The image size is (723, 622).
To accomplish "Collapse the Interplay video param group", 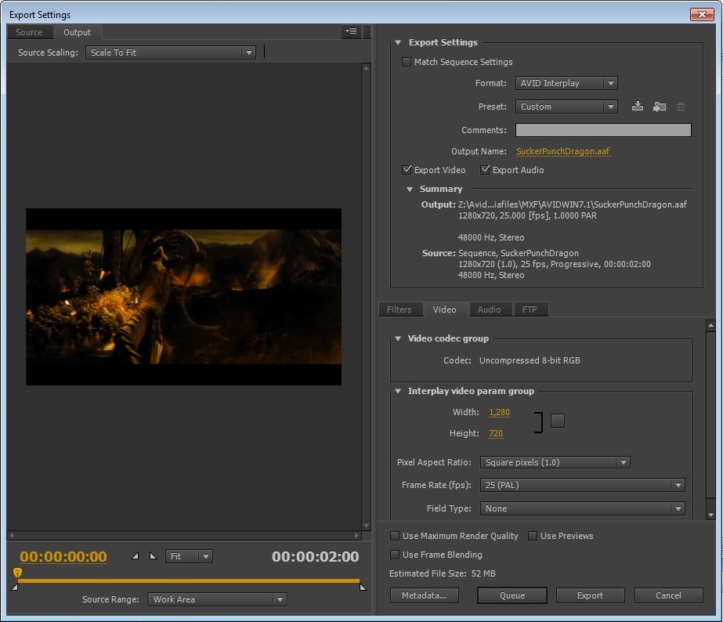I will tap(398, 391).
